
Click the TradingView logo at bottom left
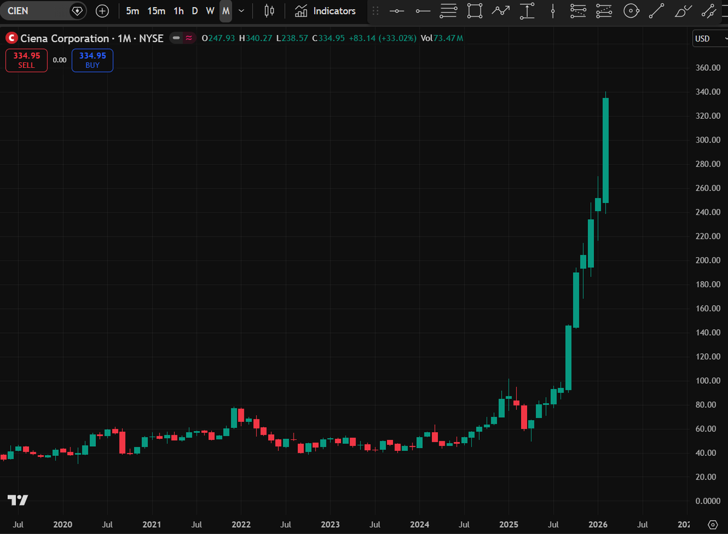[x=18, y=501]
